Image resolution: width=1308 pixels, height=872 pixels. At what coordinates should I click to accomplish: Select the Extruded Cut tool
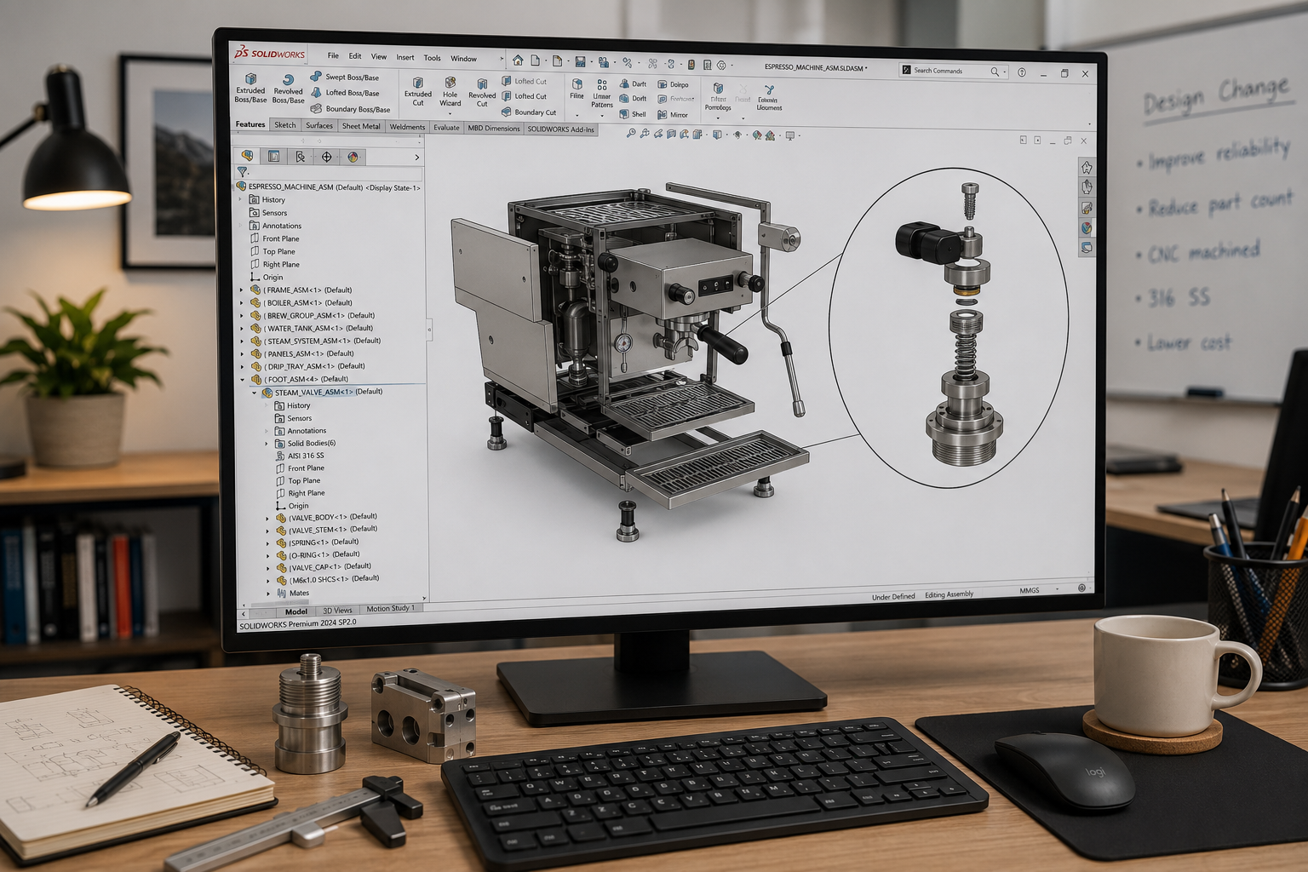[417, 92]
